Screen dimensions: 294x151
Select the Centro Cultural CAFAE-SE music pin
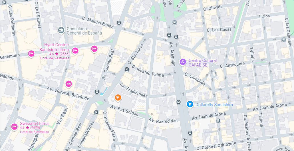tap(183, 62)
